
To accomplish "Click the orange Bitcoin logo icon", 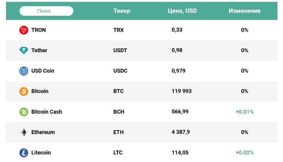I will pyautogui.click(x=24, y=91).
